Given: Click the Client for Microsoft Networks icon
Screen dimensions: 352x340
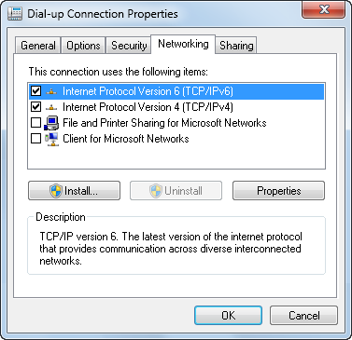Looking at the screenshot, I should point(51,139).
